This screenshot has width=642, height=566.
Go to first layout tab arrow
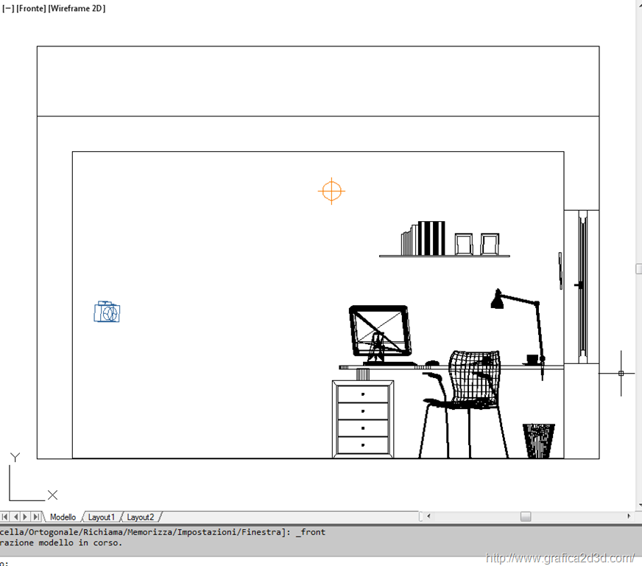[5, 517]
